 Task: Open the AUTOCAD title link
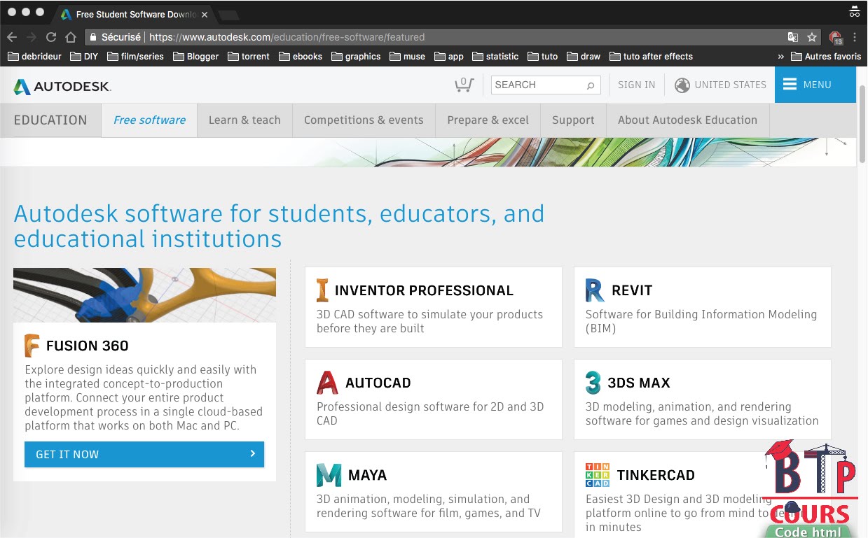[x=378, y=383]
